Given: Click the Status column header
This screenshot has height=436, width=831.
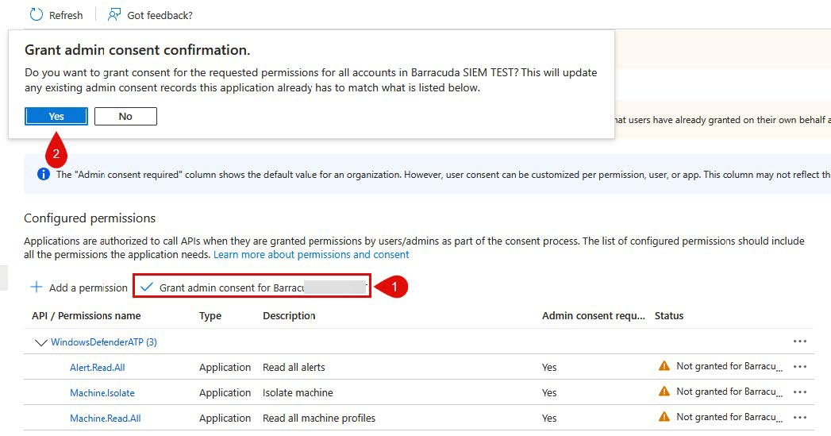Looking at the screenshot, I should tap(669, 315).
